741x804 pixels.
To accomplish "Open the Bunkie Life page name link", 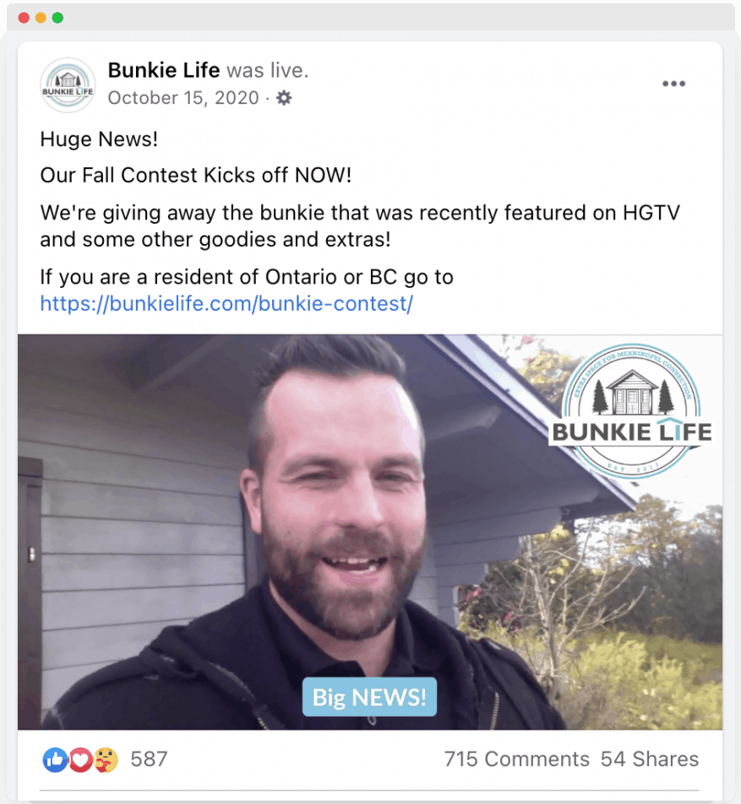I will coord(164,70).
